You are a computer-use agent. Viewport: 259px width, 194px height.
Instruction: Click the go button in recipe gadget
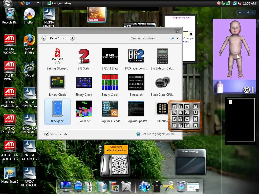tap(191, 34)
